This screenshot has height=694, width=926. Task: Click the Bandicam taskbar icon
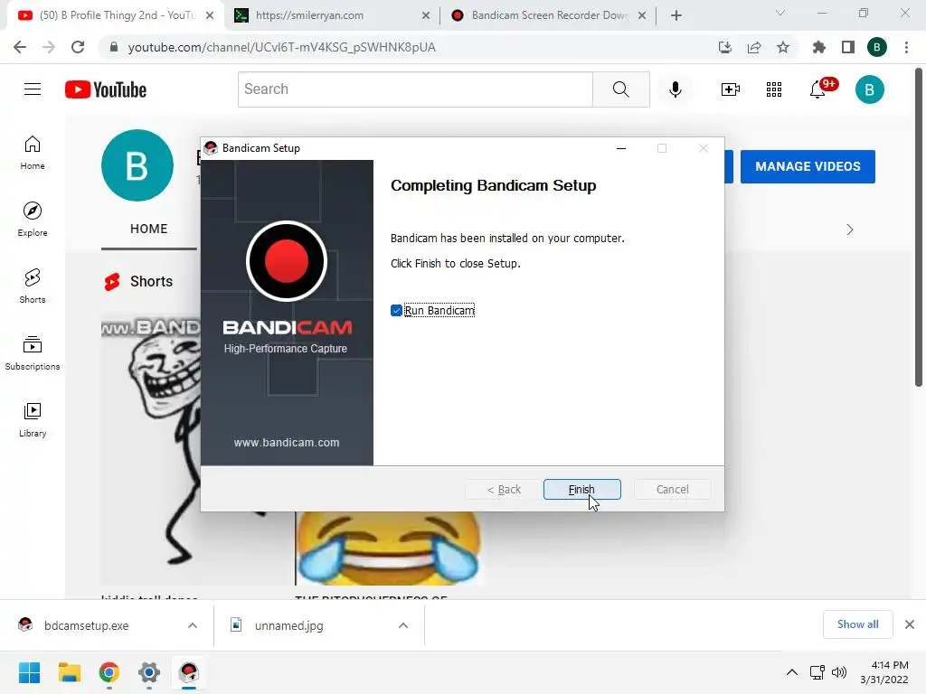[x=189, y=672]
